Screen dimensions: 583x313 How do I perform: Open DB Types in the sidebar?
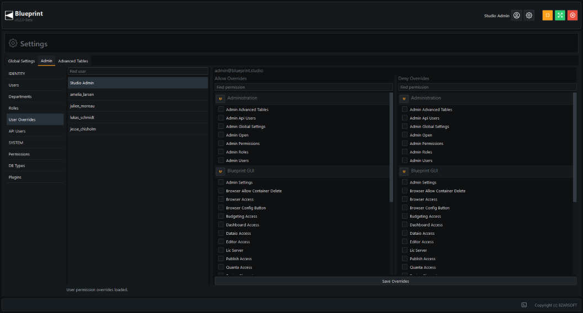click(35, 166)
